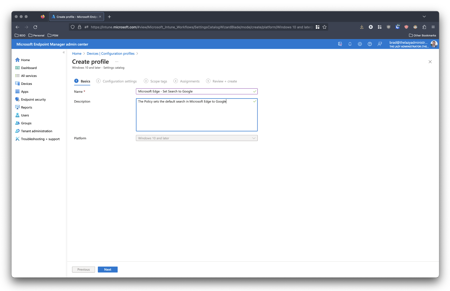Viewport: 450px width, 291px height.
Task: Open All services list
Action: [26, 76]
